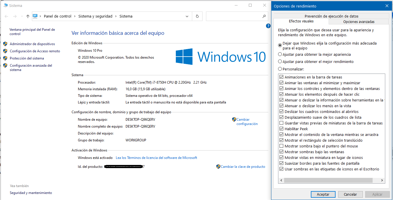Click Sistema y seguridad in breadcrumb
Image resolution: width=393 pixels, height=200 pixels.
pyautogui.click(x=95, y=16)
